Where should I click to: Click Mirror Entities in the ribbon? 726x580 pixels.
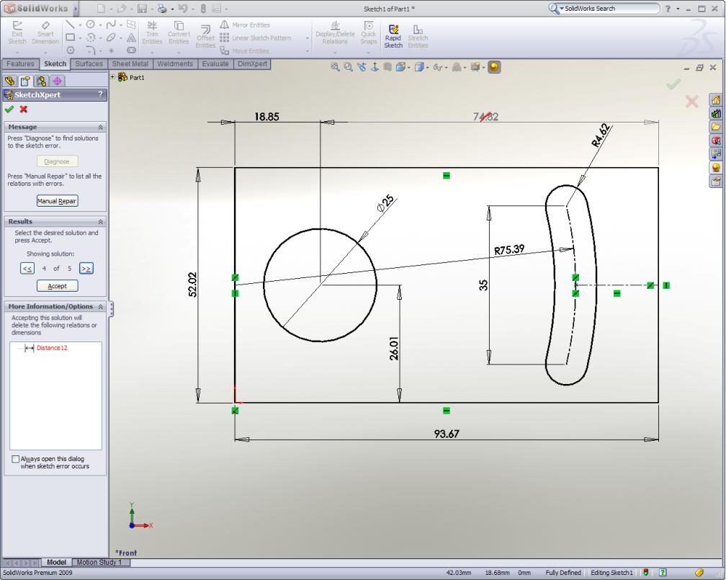(245, 25)
